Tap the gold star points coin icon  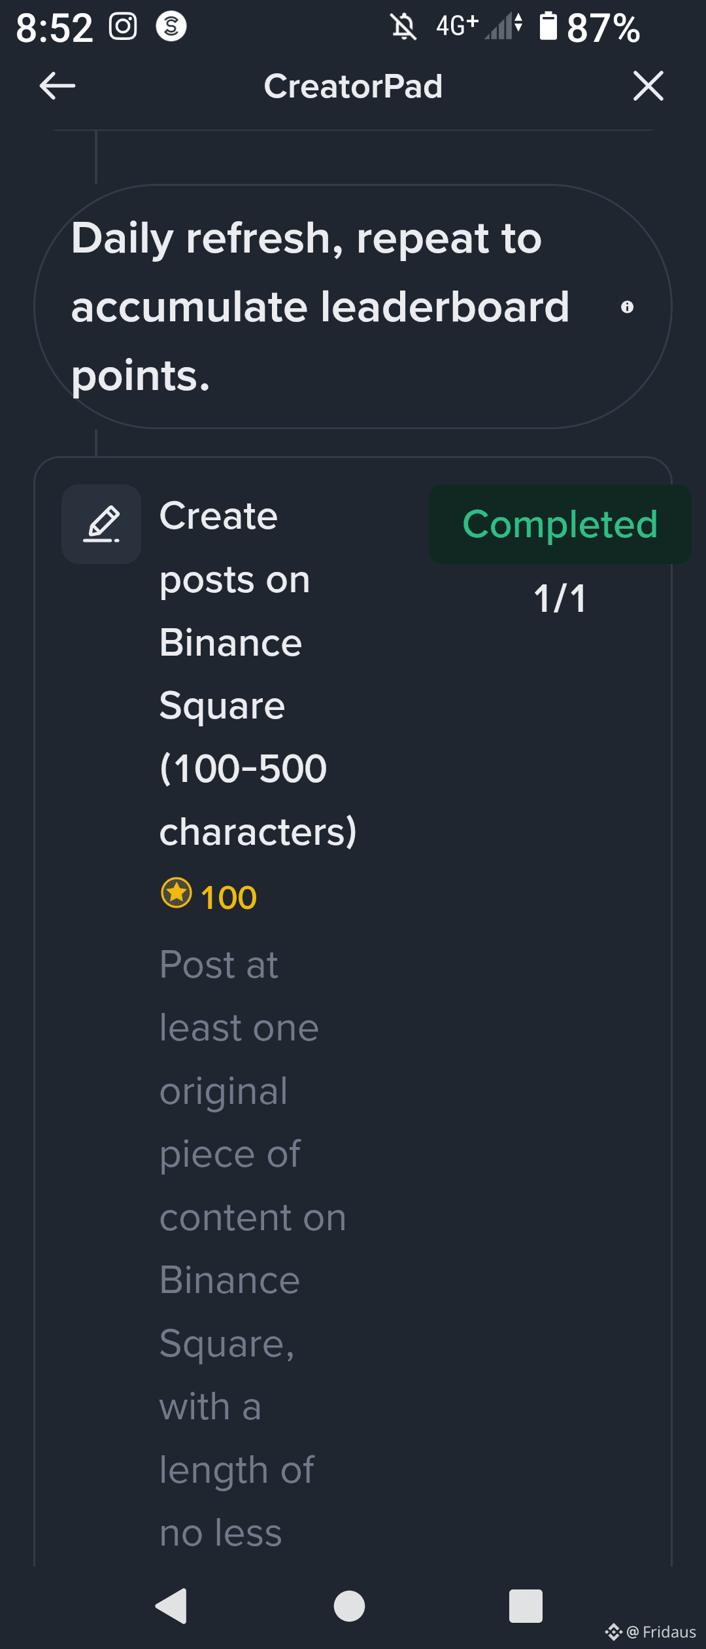point(176,893)
